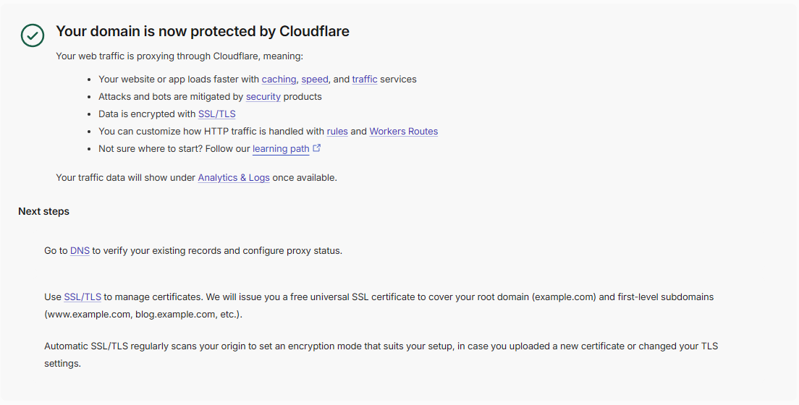The image size is (799, 405).
Task: Follow the security products link
Action: click(263, 97)
